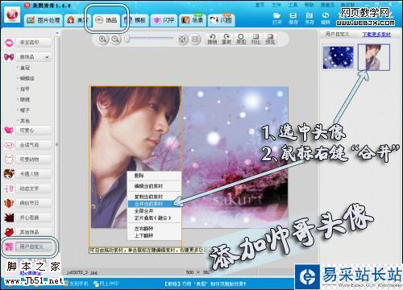
Task: Switch to the 美容 tab
Action: click(x=77, y=20)
